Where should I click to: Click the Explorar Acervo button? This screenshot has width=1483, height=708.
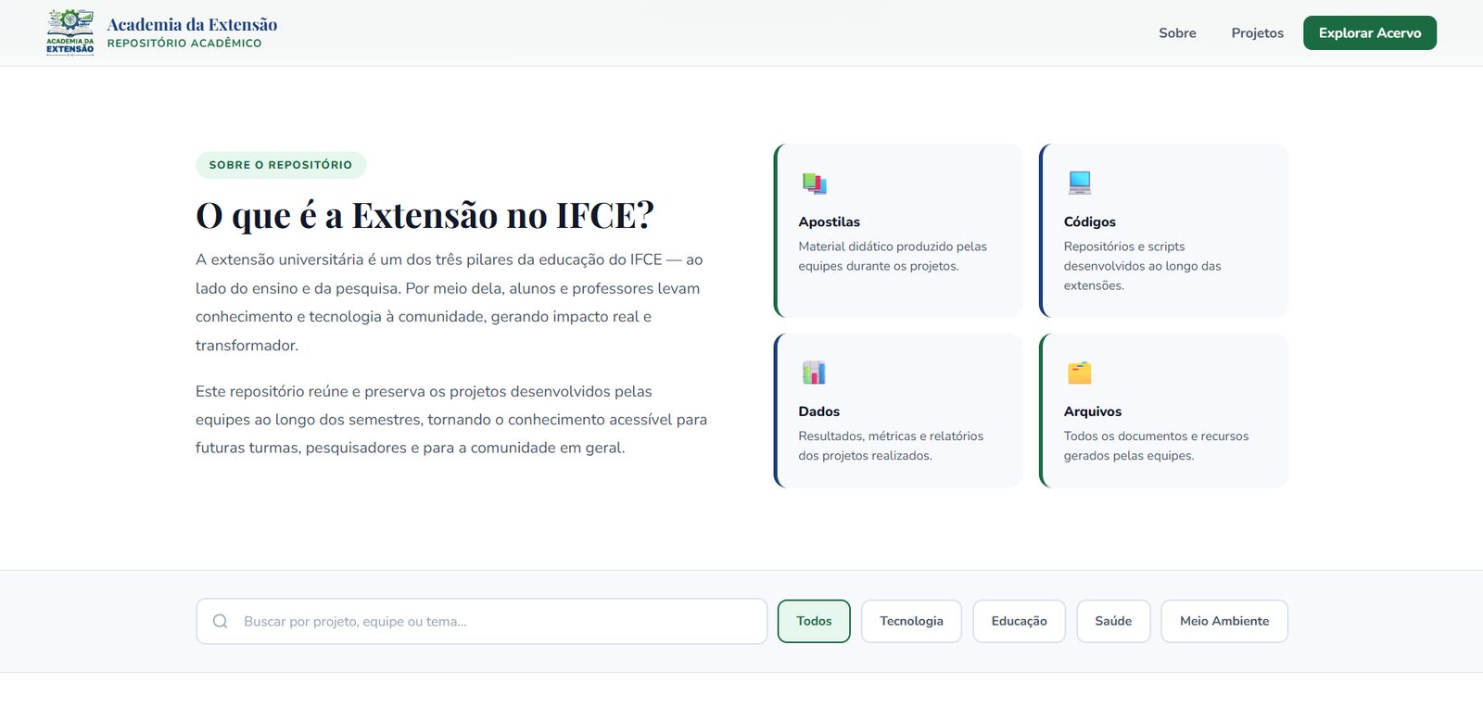[x=1370, y=33]
